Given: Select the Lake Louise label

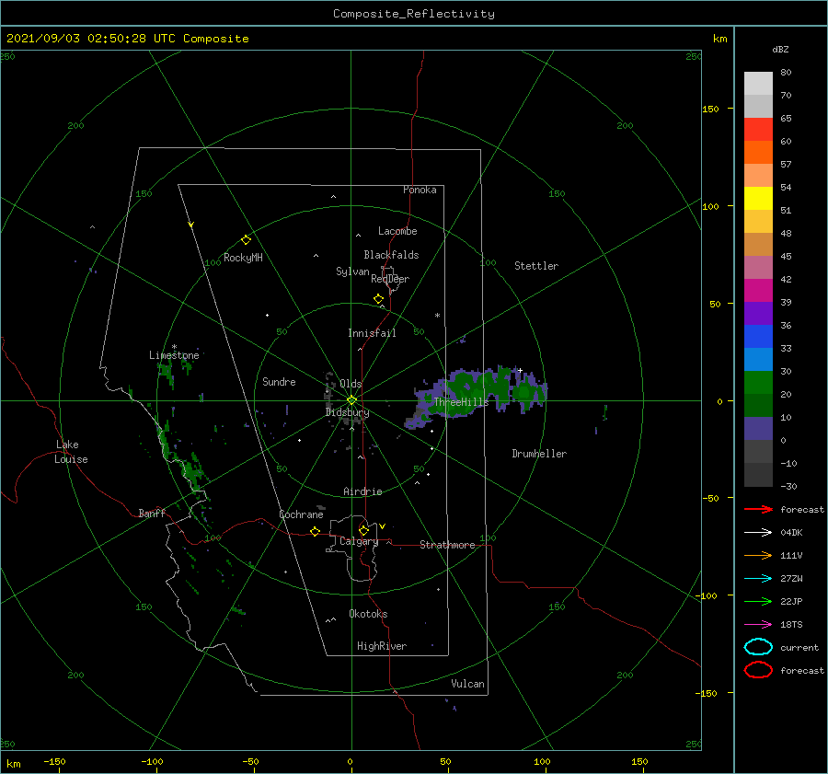Looking at the screenshot, I should tap(71, 452).
